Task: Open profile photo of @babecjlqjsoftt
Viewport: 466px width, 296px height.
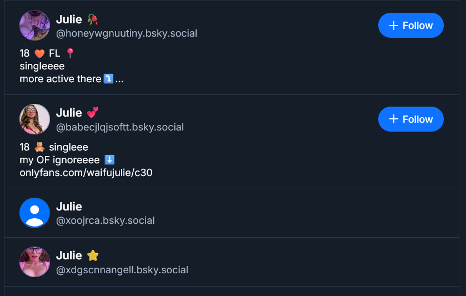Action: (34, 119)
